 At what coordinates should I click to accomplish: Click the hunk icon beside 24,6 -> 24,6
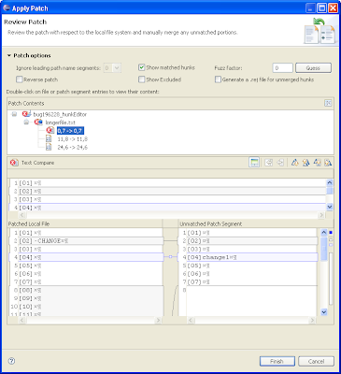pos(49,147)
